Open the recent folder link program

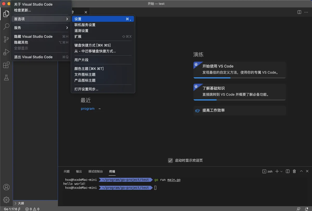click(88, 109)
